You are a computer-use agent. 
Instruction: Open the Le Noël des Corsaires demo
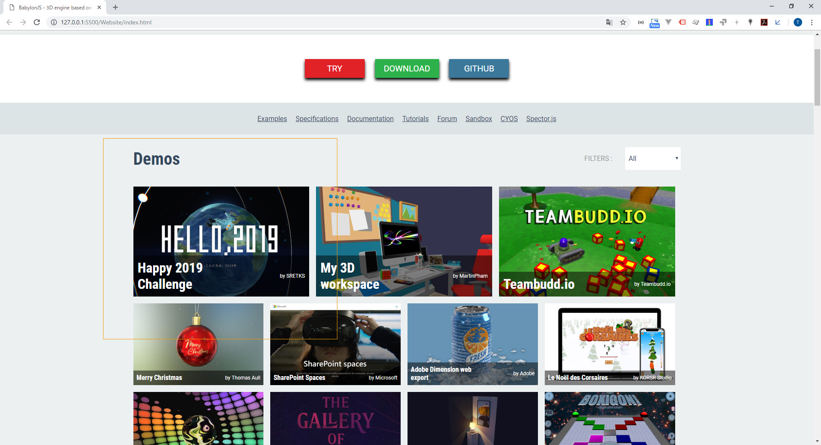point(610,344)
